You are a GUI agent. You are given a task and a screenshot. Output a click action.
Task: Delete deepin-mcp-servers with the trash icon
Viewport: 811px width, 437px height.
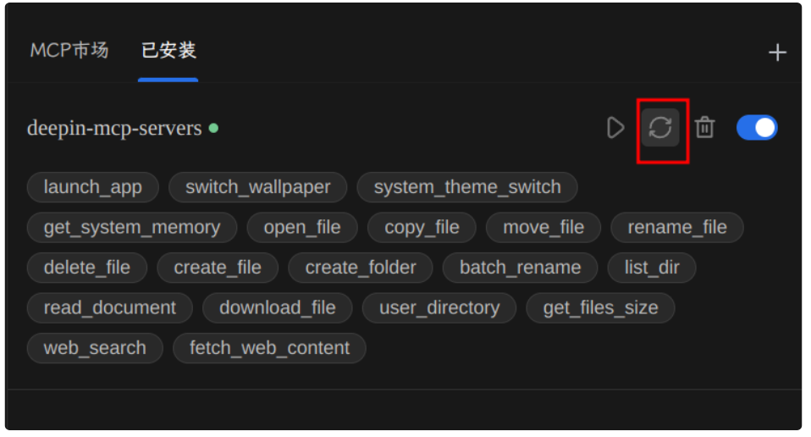click(x=704, y=128)
